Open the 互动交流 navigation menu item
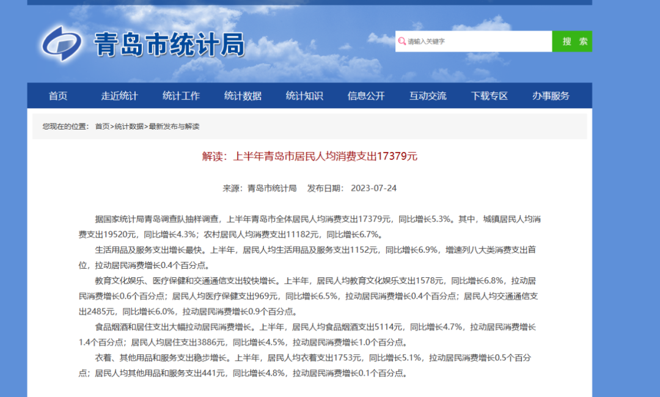This screenshot has width=660, height=397. [428, 96]
